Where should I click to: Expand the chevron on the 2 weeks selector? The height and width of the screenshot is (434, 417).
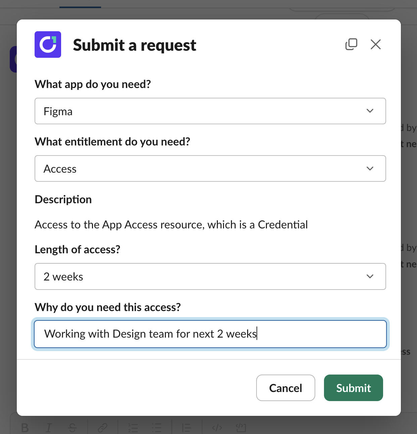pos(370,276)
